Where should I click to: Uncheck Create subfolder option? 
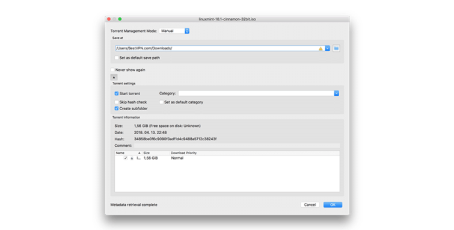(x=117, y=108)
